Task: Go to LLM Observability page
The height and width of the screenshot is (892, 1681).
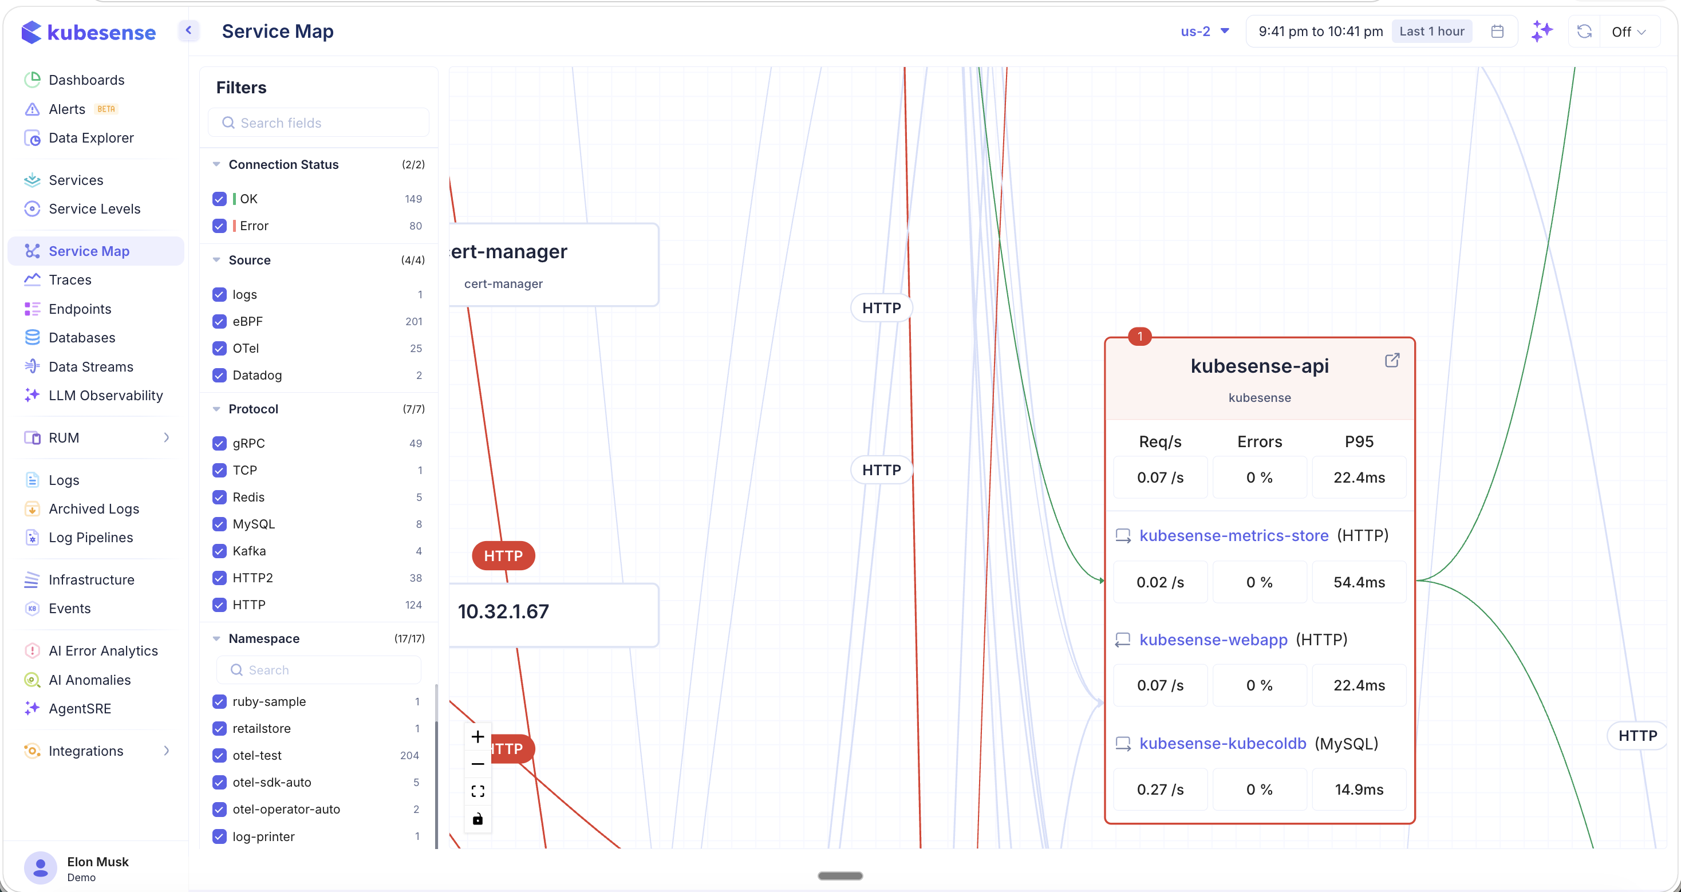Action: 106,396
